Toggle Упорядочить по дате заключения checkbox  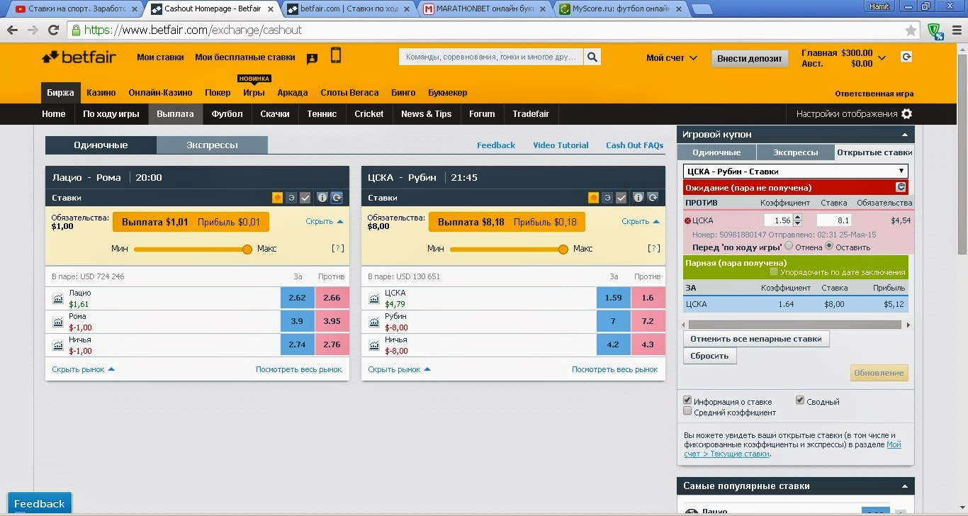[x=774, y=271]
